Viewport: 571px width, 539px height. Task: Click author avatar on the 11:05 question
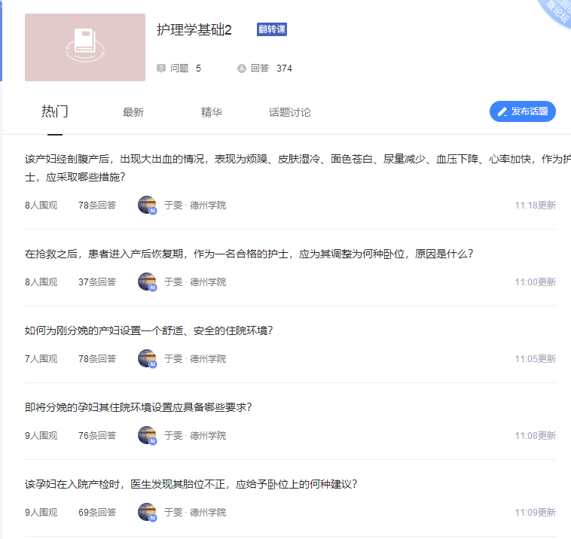click(147, 358)
